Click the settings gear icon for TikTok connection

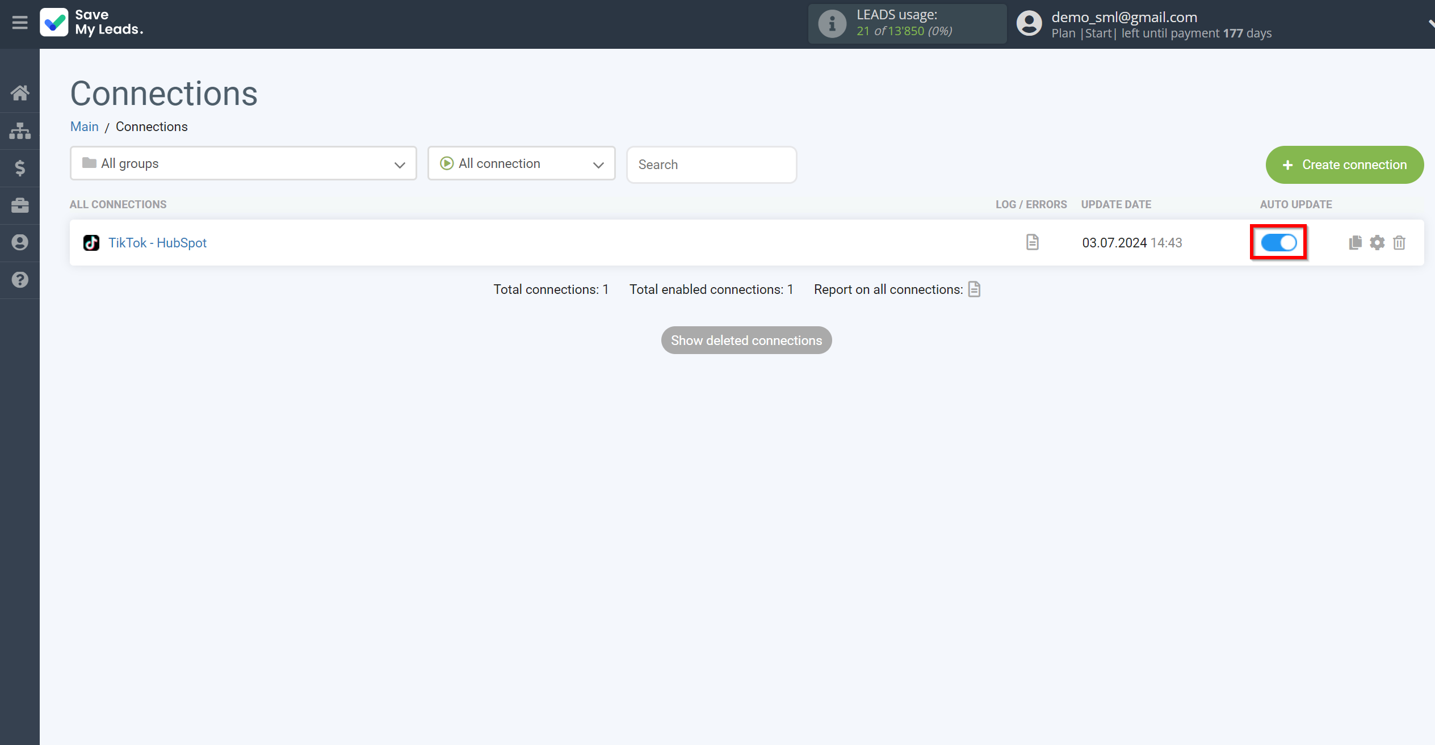1377,242
